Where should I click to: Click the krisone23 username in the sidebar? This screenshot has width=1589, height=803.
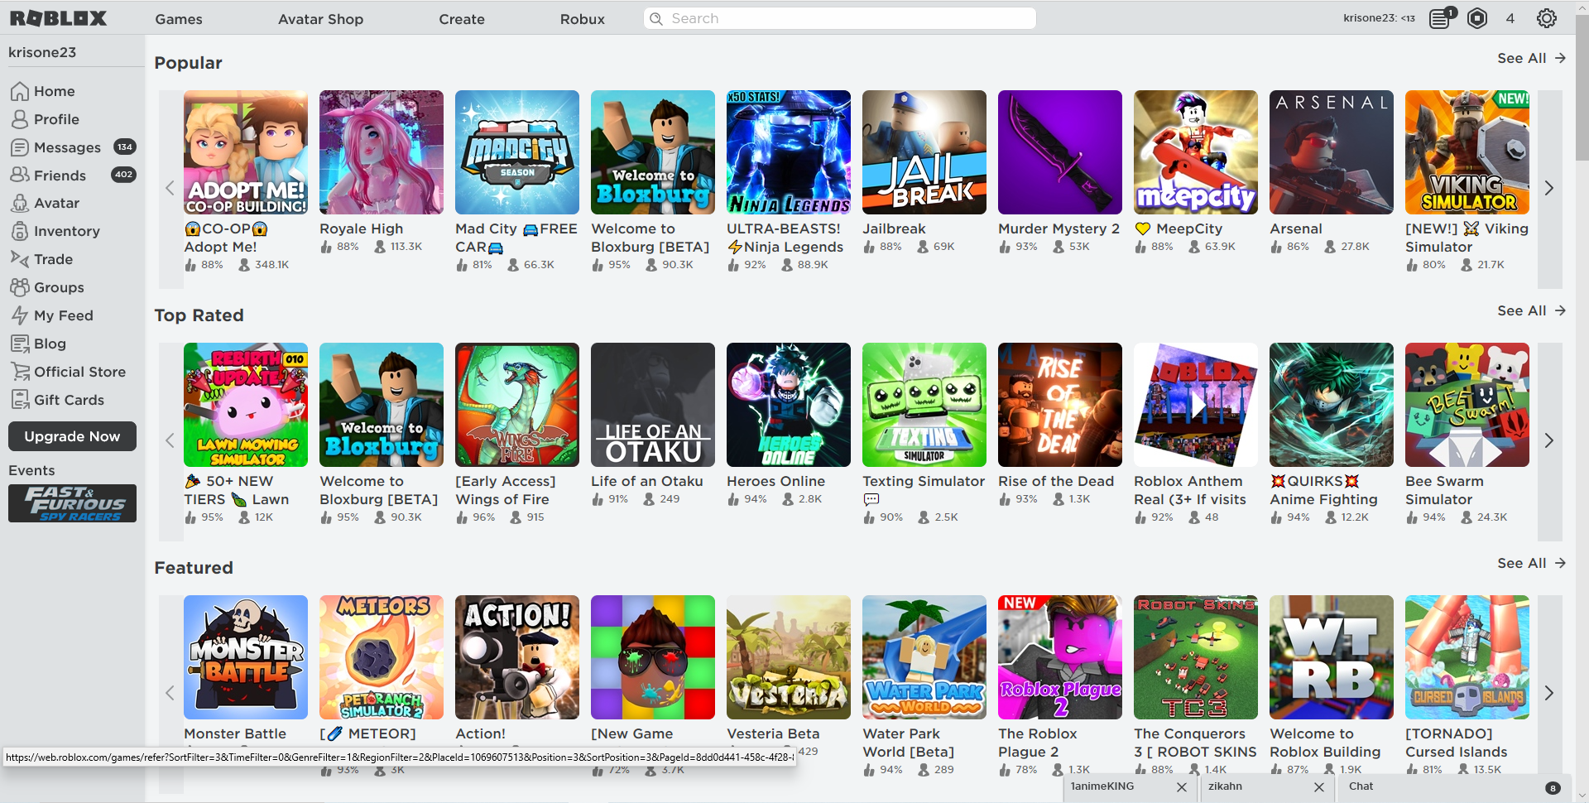pyautogui.click(x=42, y=52)
